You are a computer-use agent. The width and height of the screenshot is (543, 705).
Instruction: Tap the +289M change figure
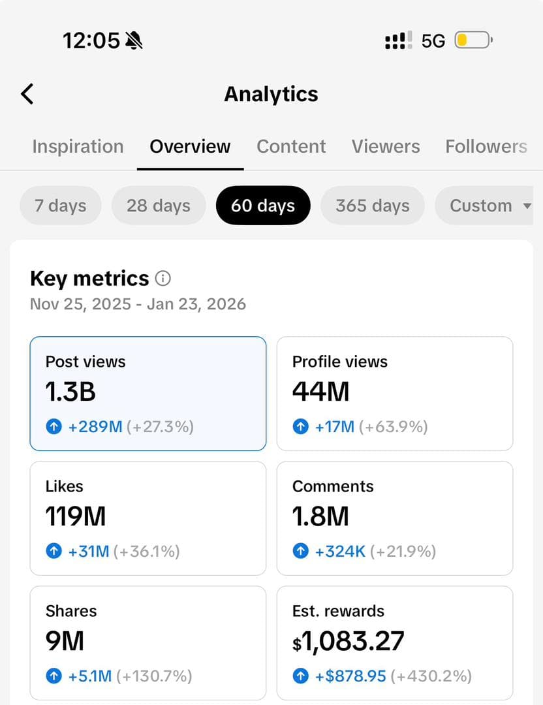click(x=95, y=426)
